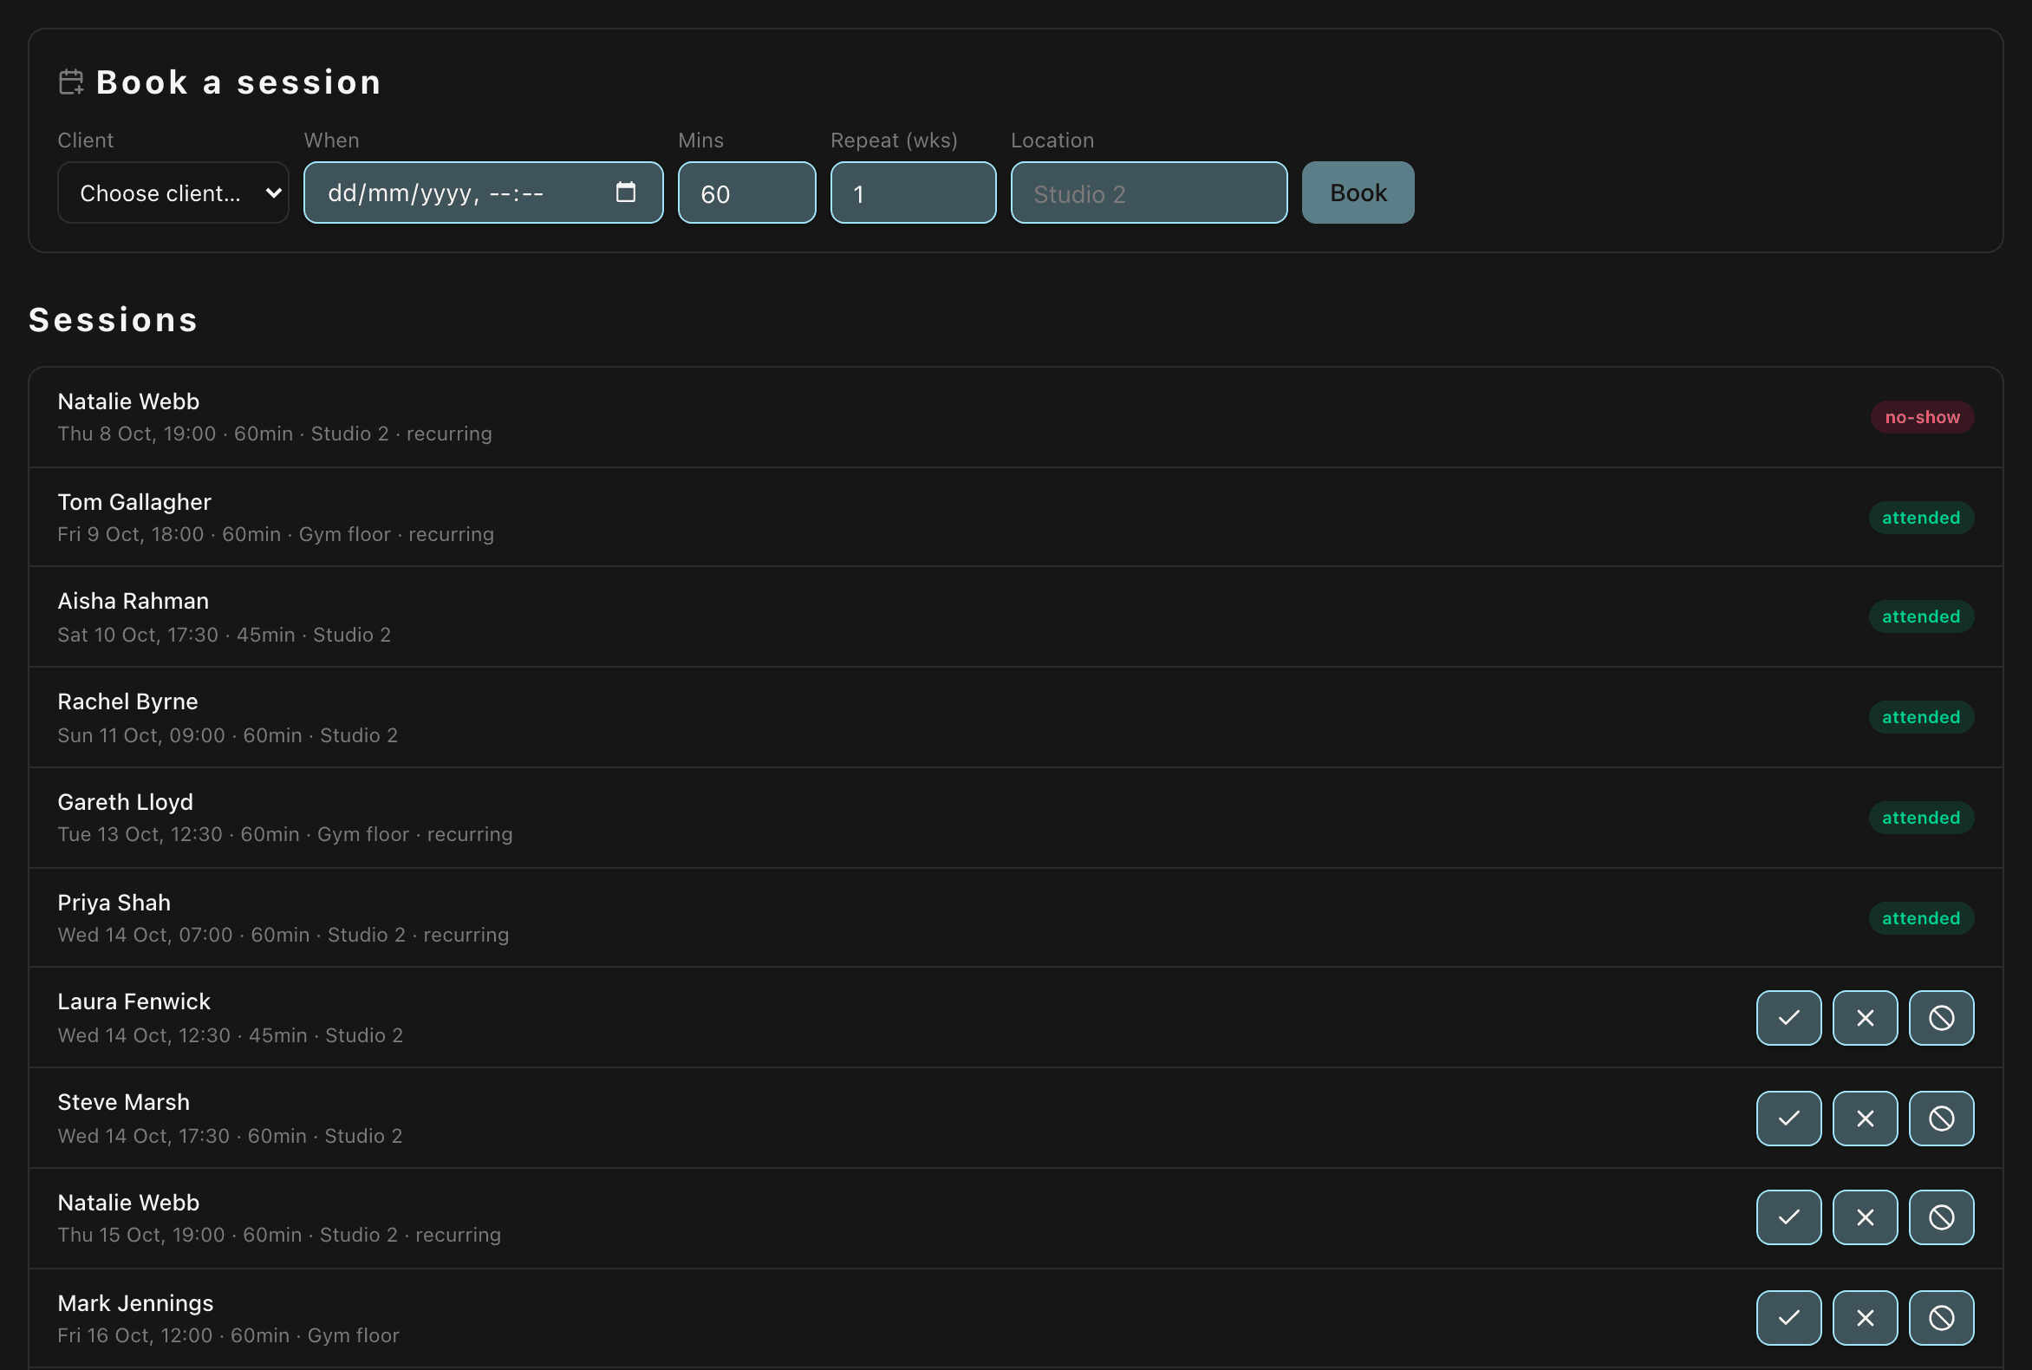Mark Steve Marsh session attended with checkmark
This screenshot has width=2032, height=1370.
(x=1788, y=1119)
